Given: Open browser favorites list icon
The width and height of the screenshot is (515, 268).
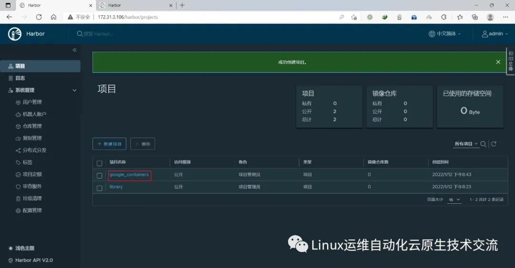Looking at the screenshot, I should [x=460, y=17].
